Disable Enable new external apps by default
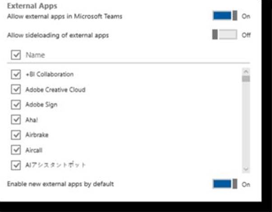272x212 pixels. [225, 184]
